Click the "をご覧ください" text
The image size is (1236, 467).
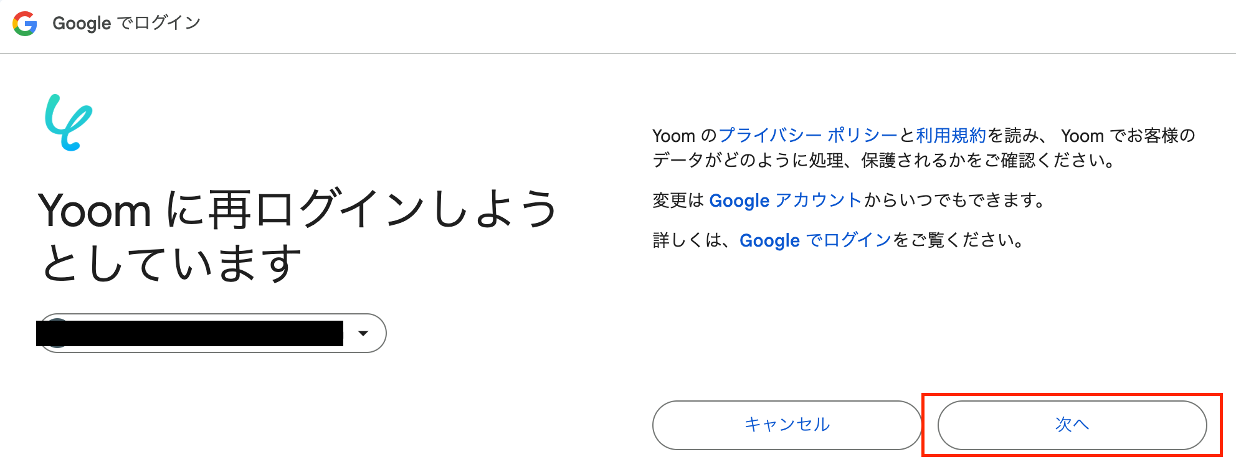959,240
